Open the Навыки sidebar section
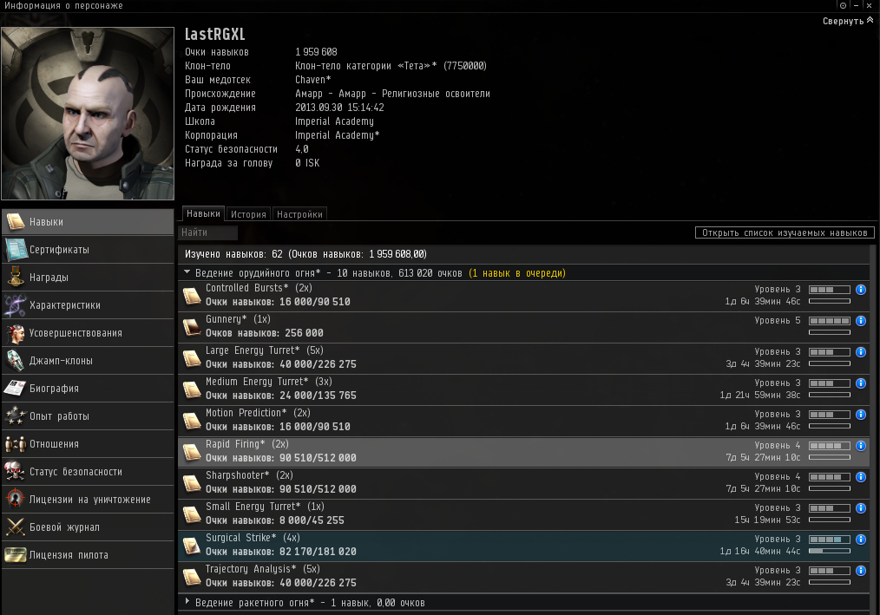 click(89, 222)
